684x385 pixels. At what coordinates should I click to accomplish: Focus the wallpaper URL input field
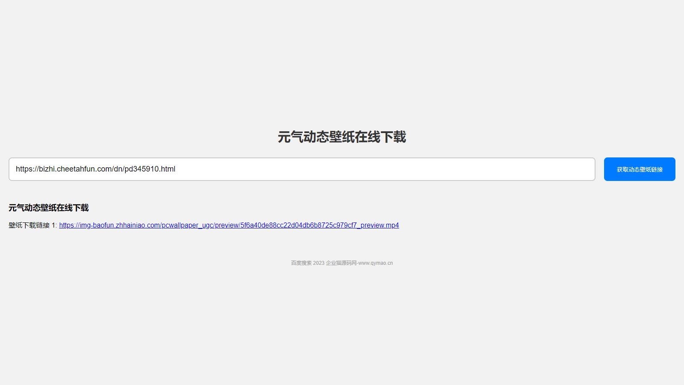click(301, 169)
